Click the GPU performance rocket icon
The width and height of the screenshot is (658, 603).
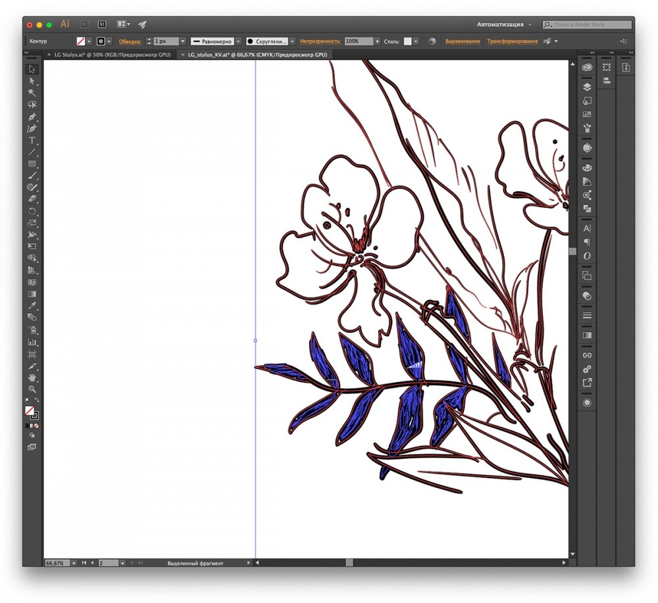point(142,24)
